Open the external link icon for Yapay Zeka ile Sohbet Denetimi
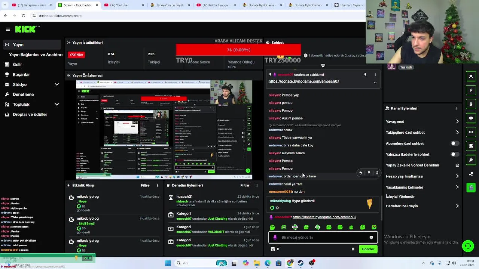 [457, 165]
